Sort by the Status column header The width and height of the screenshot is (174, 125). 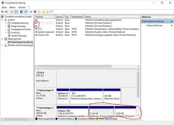tap(112, 17)
